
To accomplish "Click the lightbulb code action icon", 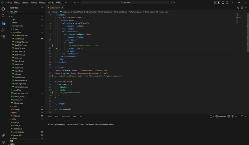I will click(56, 48).
